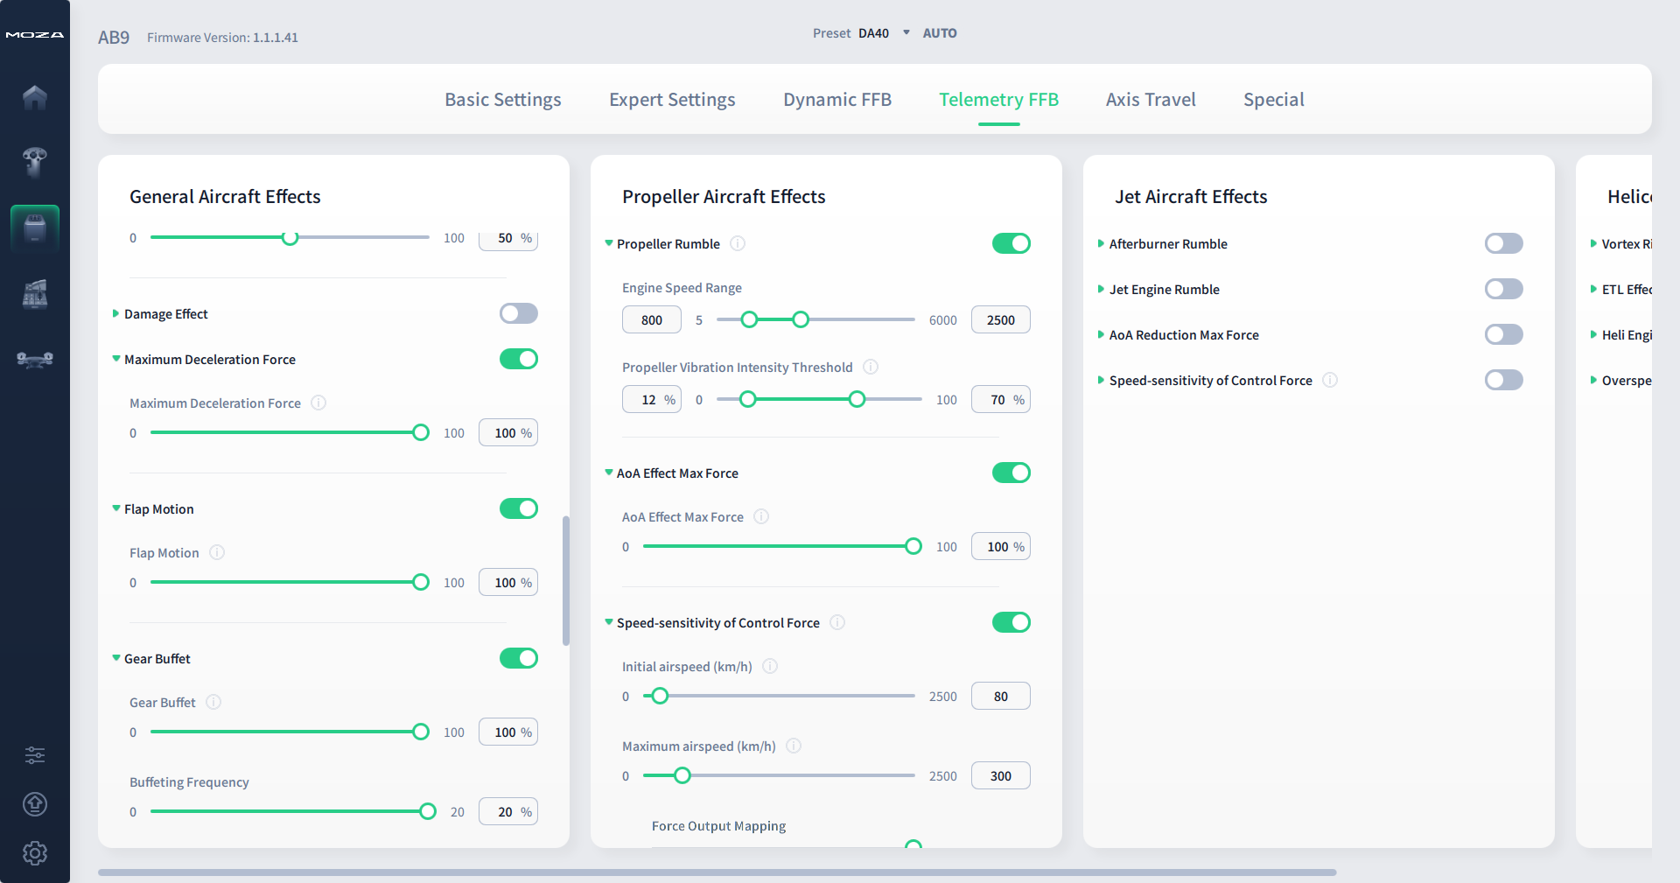Click the Buffeting Frequency slider handle
This screenshot has height=883, width=1680.
tap(428, 811)
